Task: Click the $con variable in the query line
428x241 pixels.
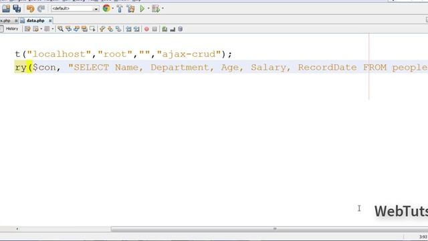Action: pyautogui.click(x=44, y=68)
